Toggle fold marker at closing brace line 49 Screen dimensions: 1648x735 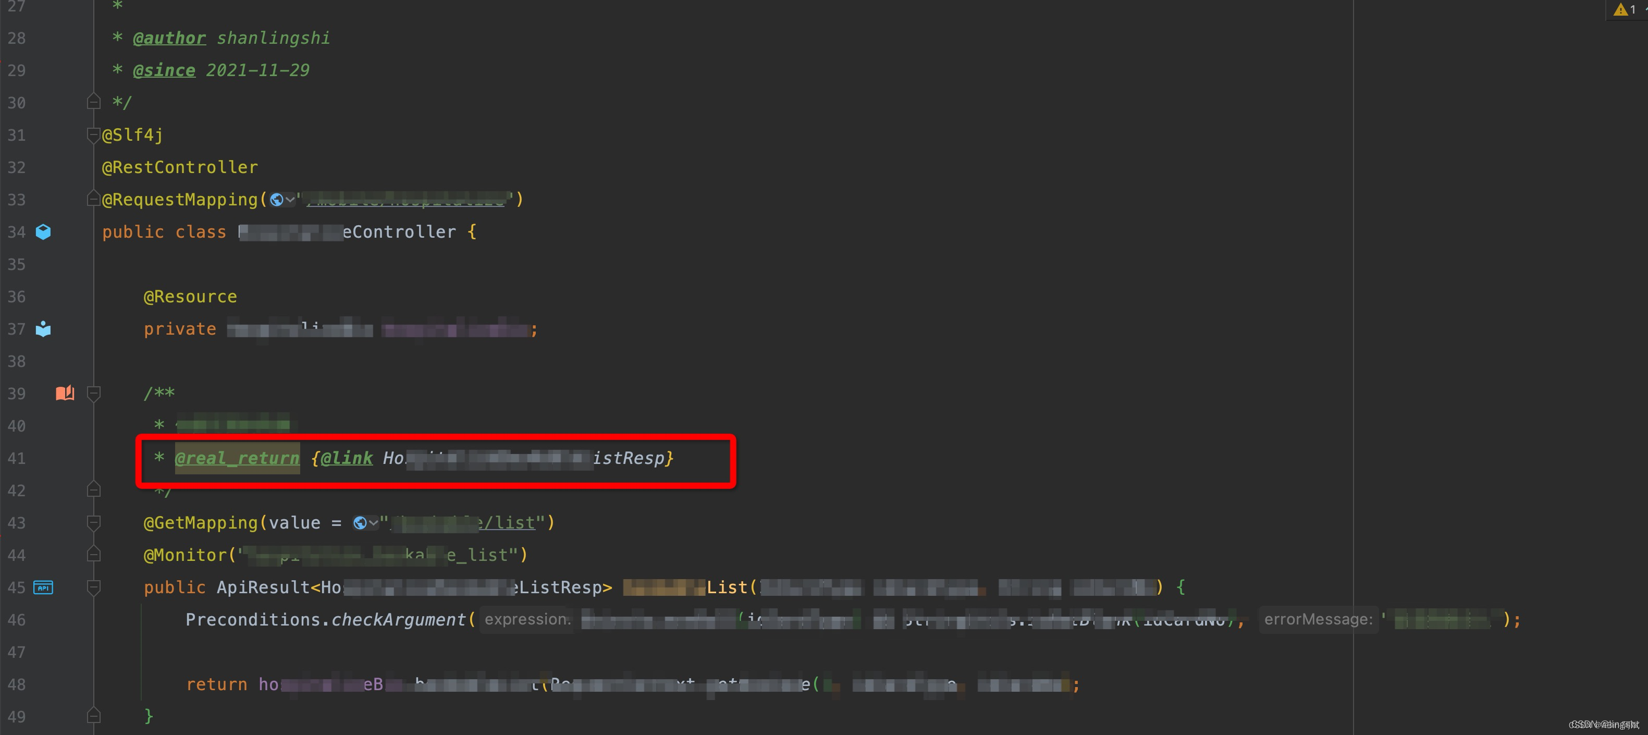93,716
